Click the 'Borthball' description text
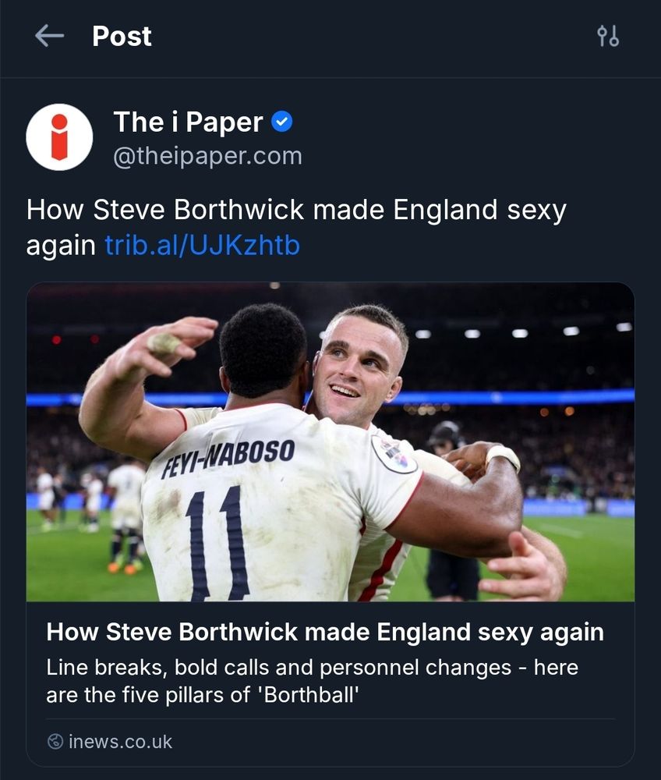The width and height of the screenshot is (661, 780). pos(312,679)
